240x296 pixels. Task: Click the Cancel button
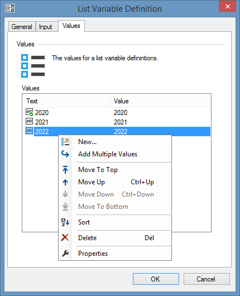point(207,279)
